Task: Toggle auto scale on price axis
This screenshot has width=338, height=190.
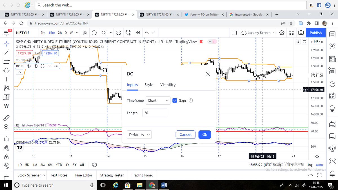Action: pos(319,165)
